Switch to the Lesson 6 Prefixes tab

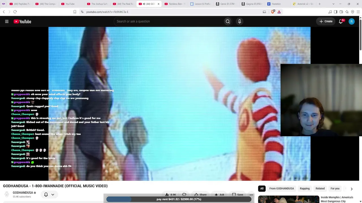pyautogui.click(x=201, y=4)
